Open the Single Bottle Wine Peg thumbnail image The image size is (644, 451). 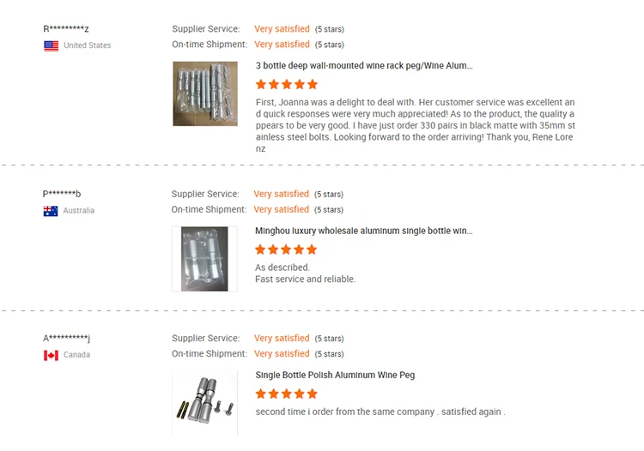click(204, 403)
